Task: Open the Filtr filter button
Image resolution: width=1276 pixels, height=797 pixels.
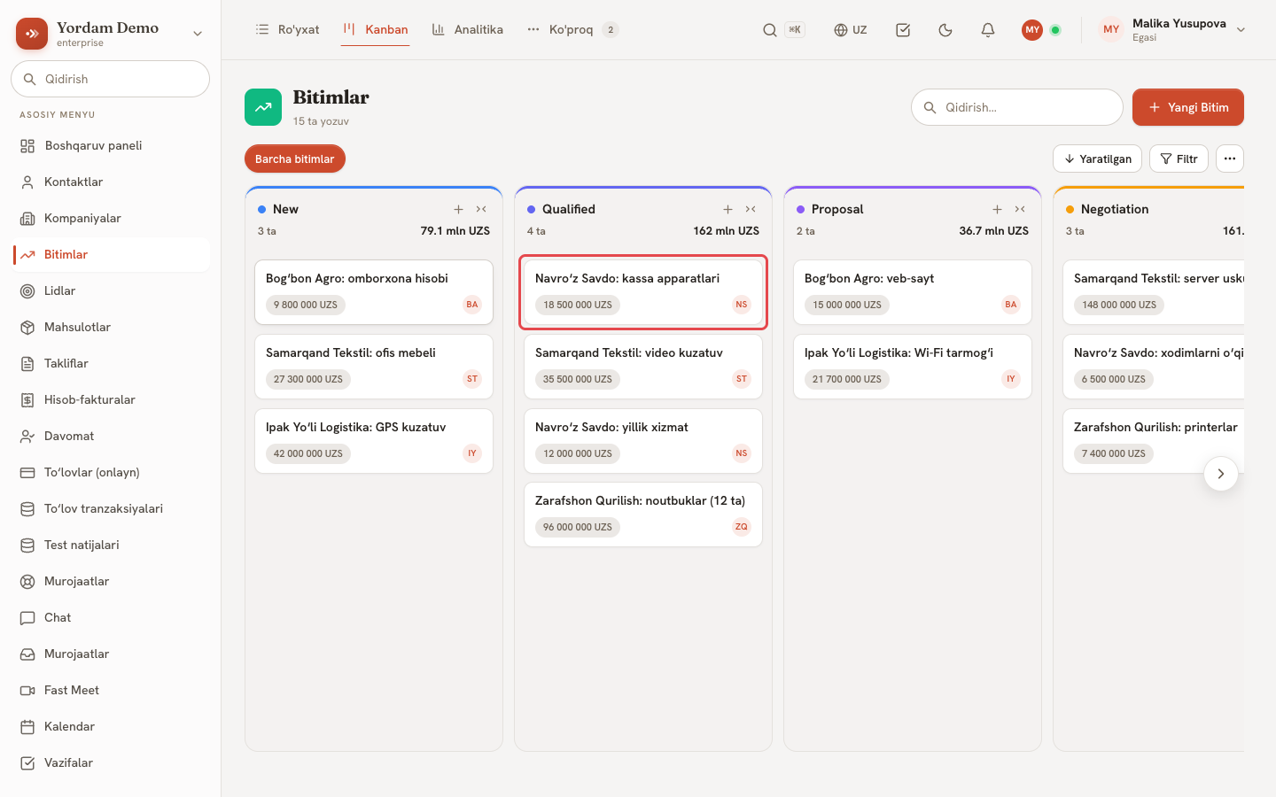Action: 1179,159
